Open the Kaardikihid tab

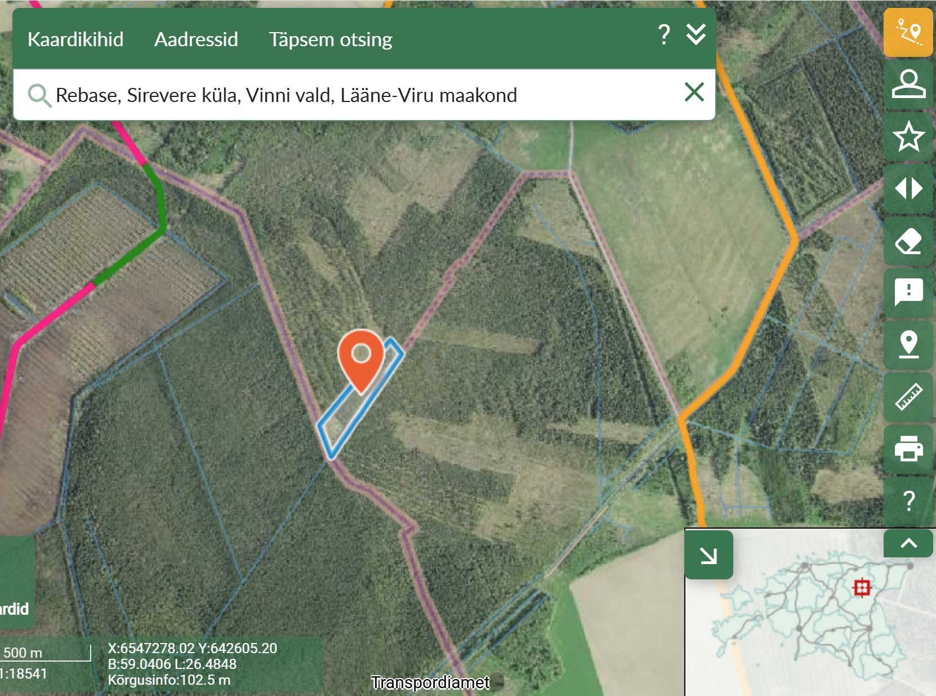75,39
